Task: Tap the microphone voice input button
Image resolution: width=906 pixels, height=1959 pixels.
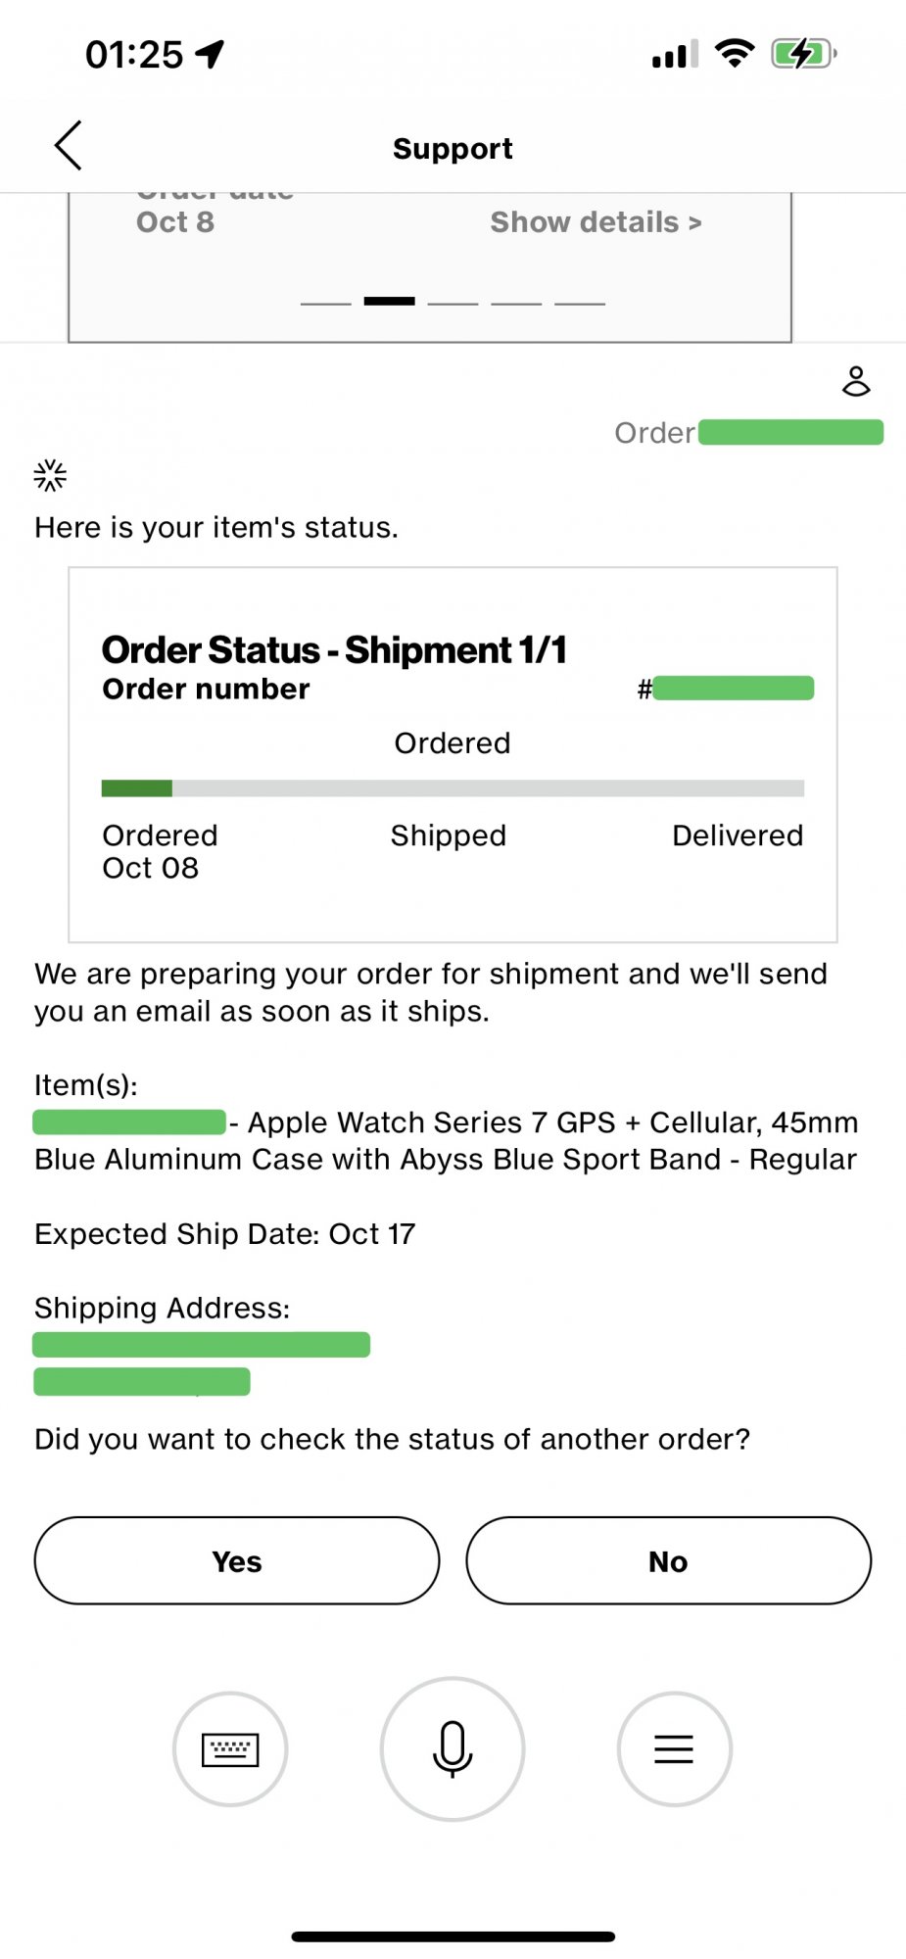Action: pos(453,1748)
